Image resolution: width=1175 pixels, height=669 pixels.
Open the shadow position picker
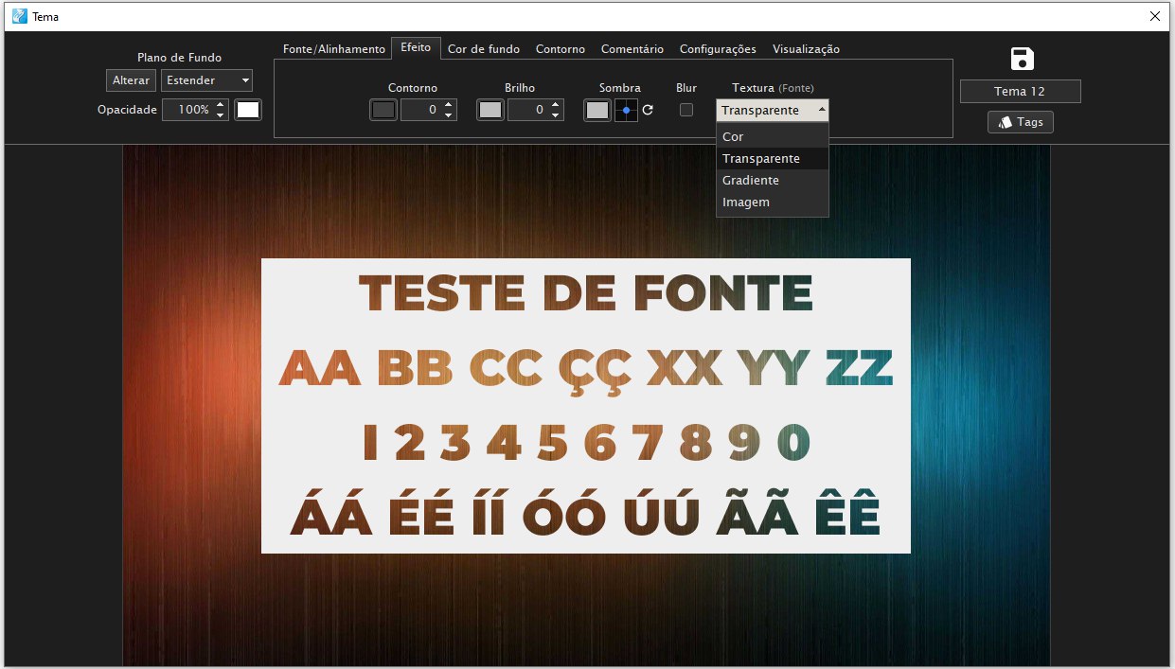pos(626,110)
